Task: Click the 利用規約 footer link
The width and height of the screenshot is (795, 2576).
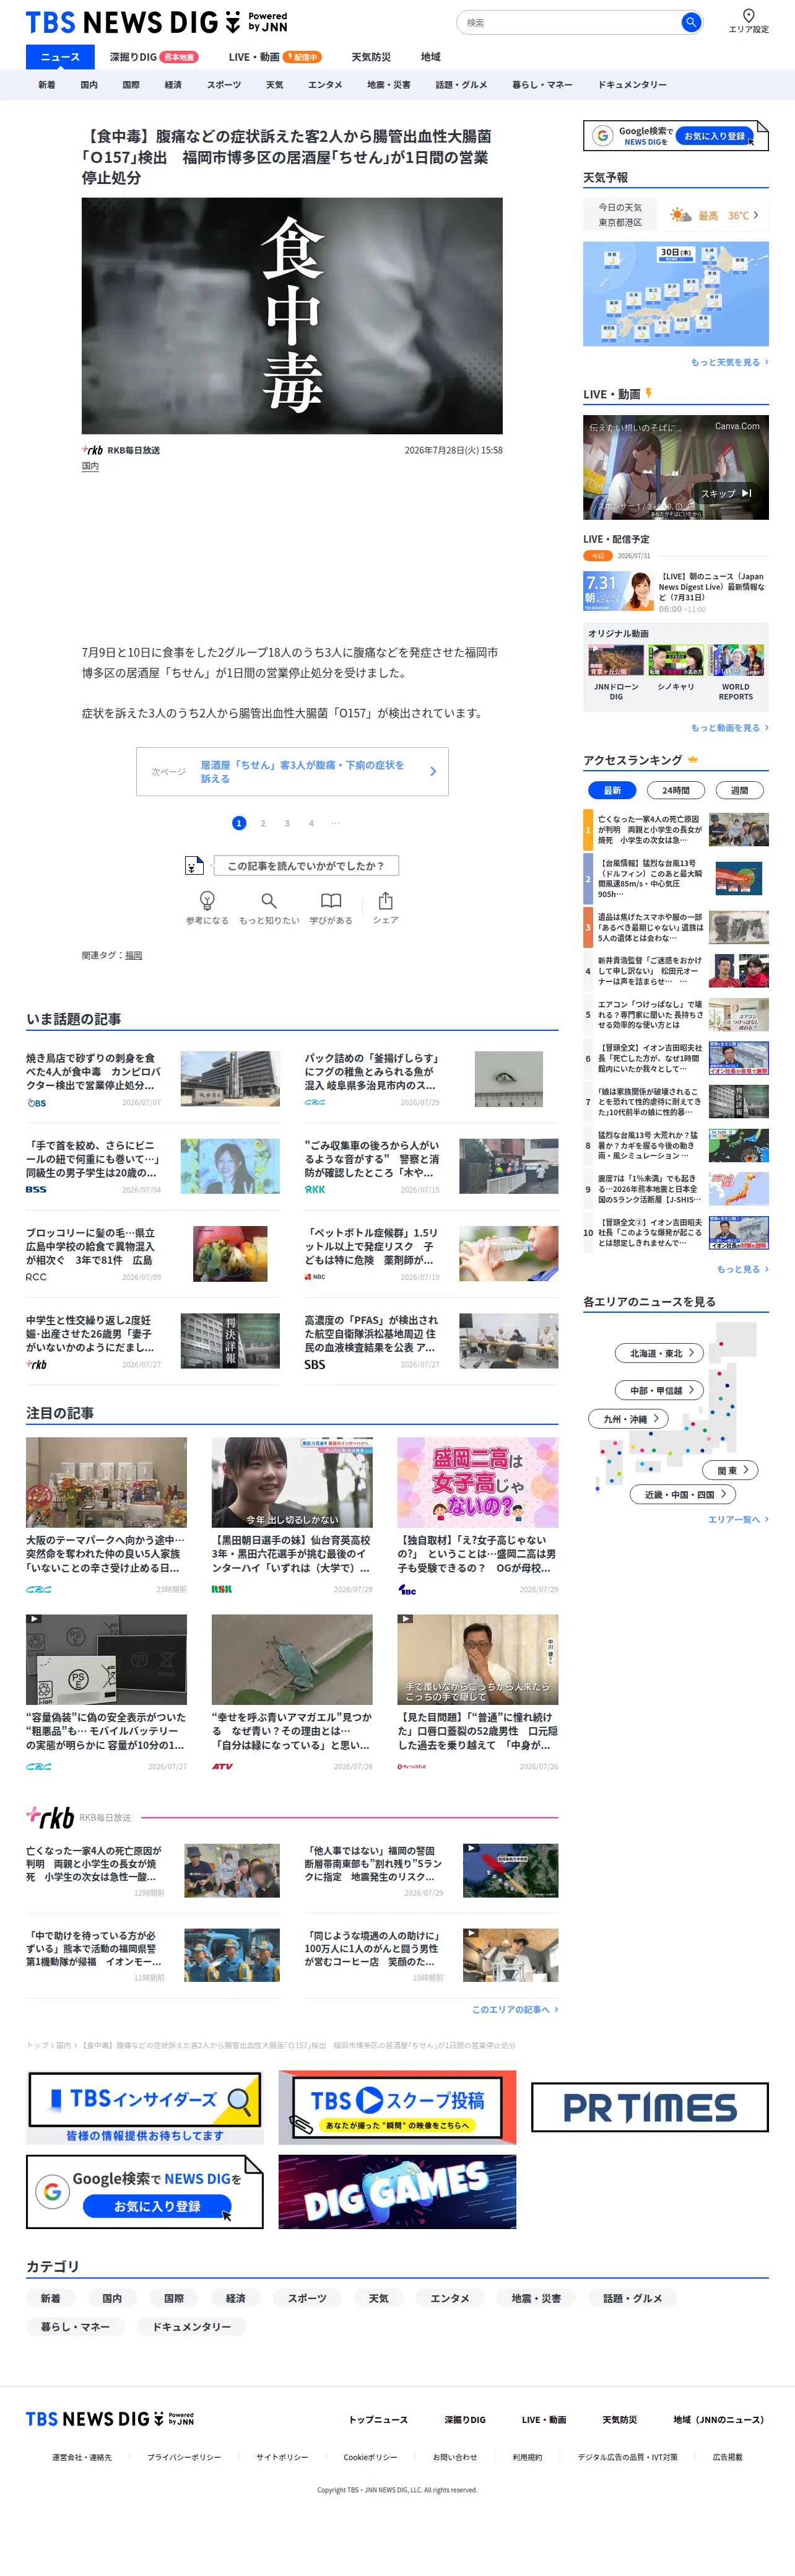Action: [527, 2457]
